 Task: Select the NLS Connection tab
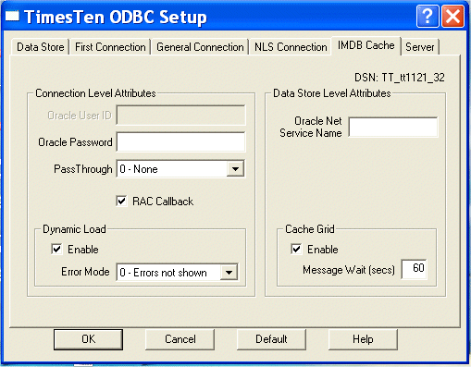pos(291,47)
